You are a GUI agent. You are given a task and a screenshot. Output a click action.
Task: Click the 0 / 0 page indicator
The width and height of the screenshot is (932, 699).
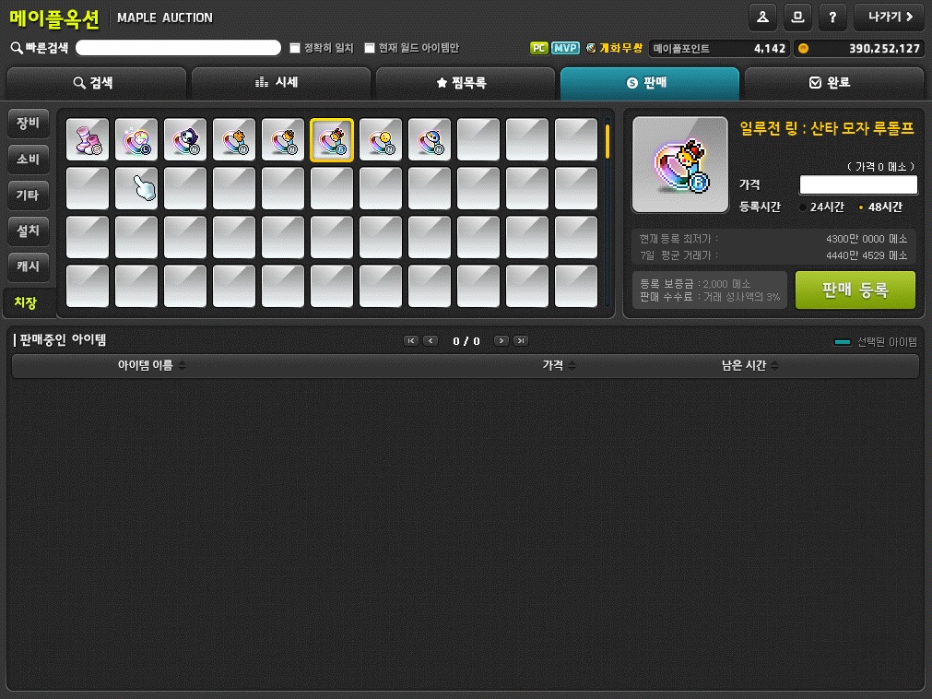point(466,341)
